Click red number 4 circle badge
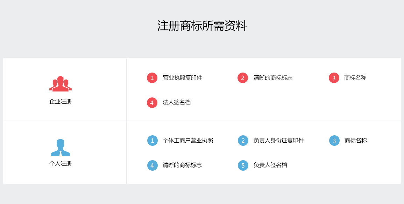The height and width of the screenshot is (204, 404). click(x=152, y=103)
